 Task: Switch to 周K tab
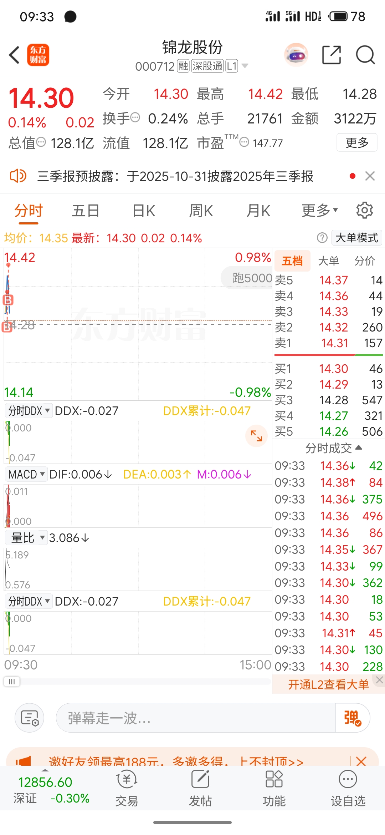click(x=201, y=211)
